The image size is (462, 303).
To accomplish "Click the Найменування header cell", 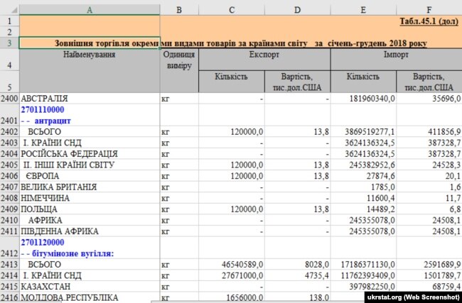I will 90,55.
